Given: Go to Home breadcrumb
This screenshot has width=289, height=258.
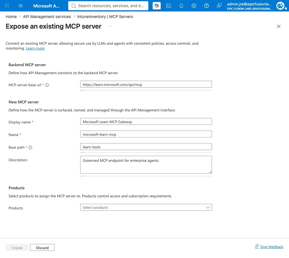Looking at the screenshot, I should tap(11, 17).
